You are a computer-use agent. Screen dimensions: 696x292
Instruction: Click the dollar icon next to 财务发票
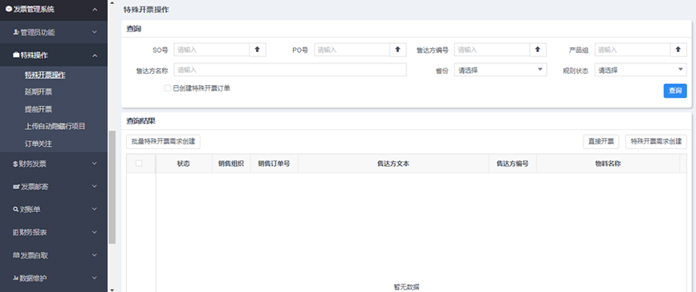pyautogui.click(x=15, y=164)
